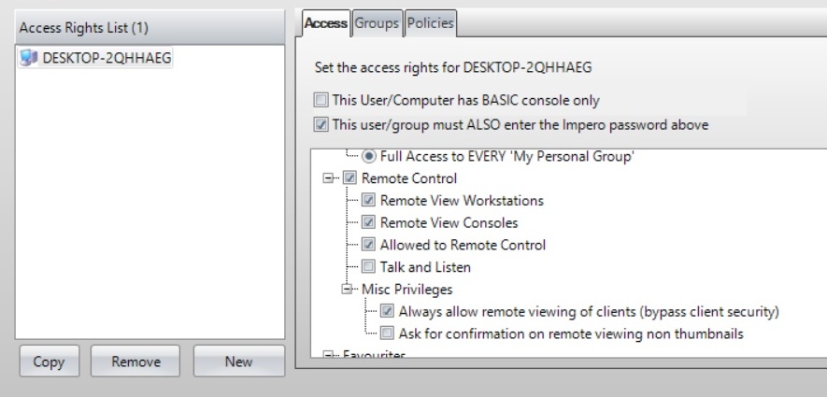Open the Policies tab
Image resolution: width=827 pixels, height=397 pixels.
coord(431,22)
